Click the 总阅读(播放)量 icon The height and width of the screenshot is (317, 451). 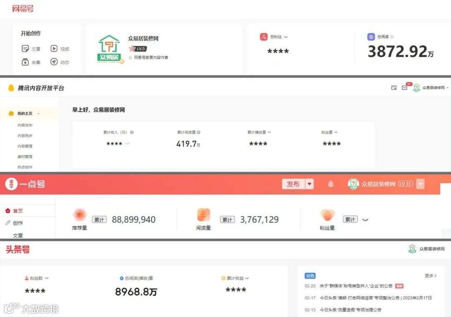pos(122,278)
